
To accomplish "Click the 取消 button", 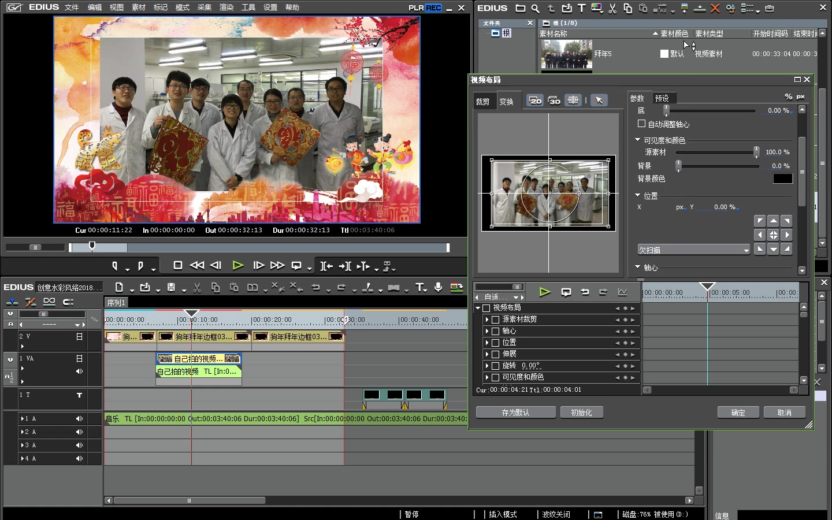I will (x=784, y=413).
